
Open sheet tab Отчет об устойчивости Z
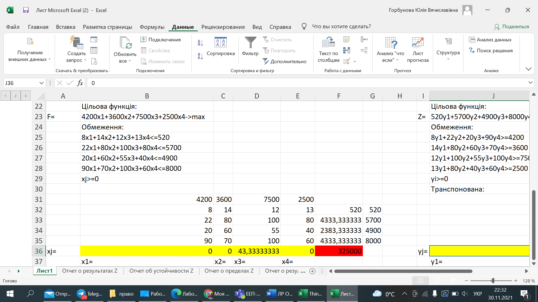161,271
